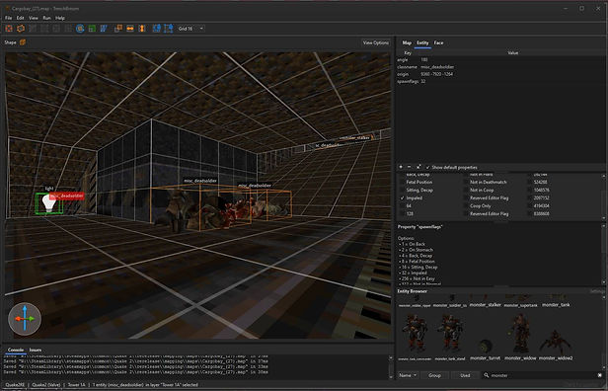Select the greyed-out Face tool
Viewport: 608px width, 391px height.
pyautogui.click(x=68, y=29)
